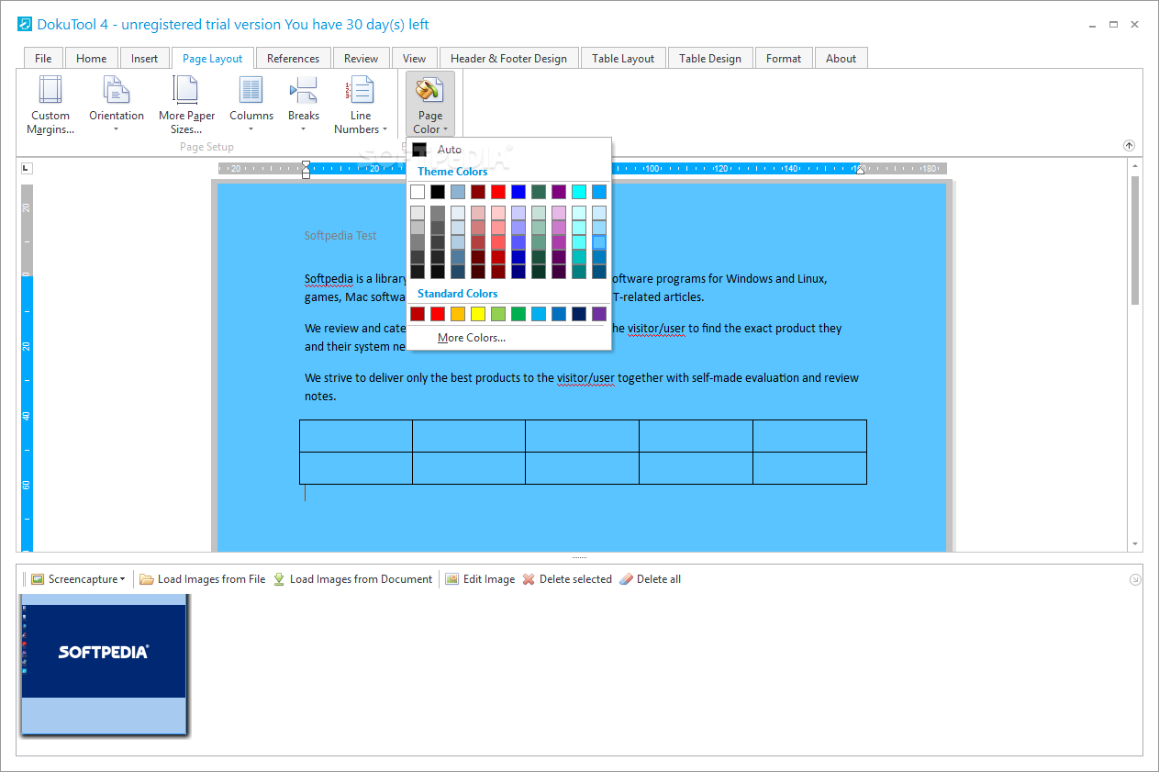Open the Columns layout menu
The height and width of the screenshot is (772, 1159).
pos(251,105)
